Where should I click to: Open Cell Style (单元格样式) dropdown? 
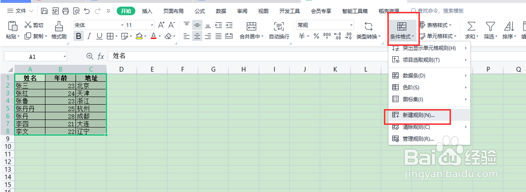[438, 36]
